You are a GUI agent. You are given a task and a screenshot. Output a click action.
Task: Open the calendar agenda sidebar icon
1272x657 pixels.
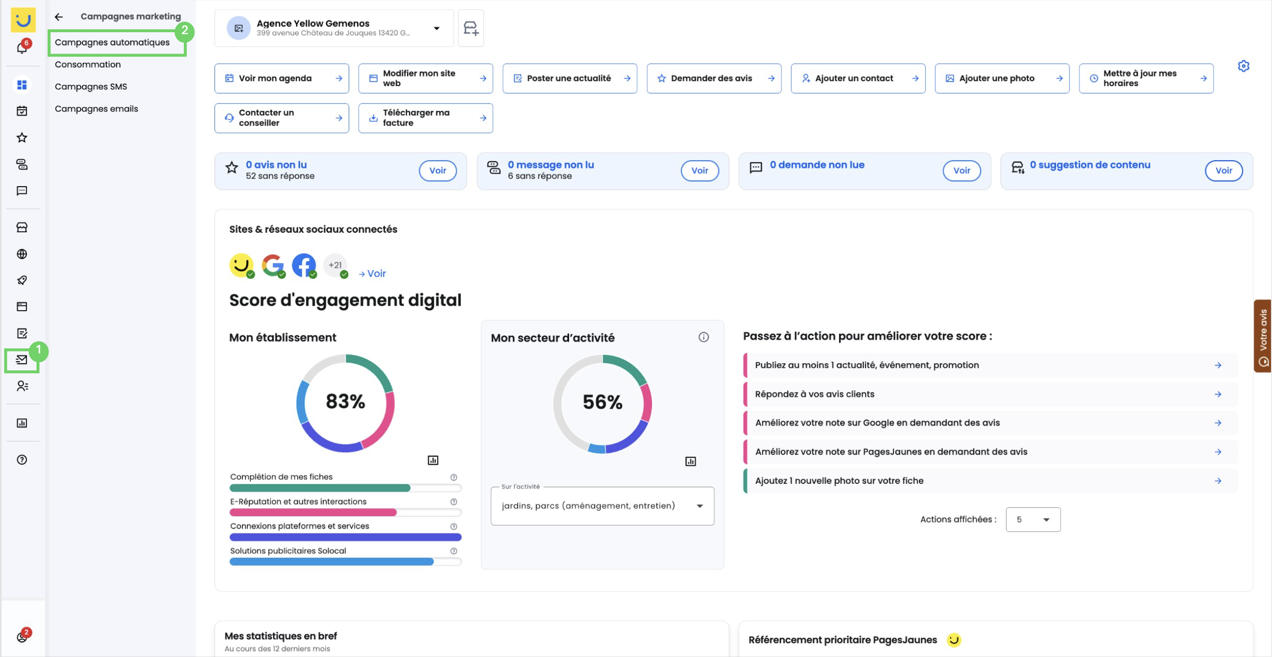[22, 111]
